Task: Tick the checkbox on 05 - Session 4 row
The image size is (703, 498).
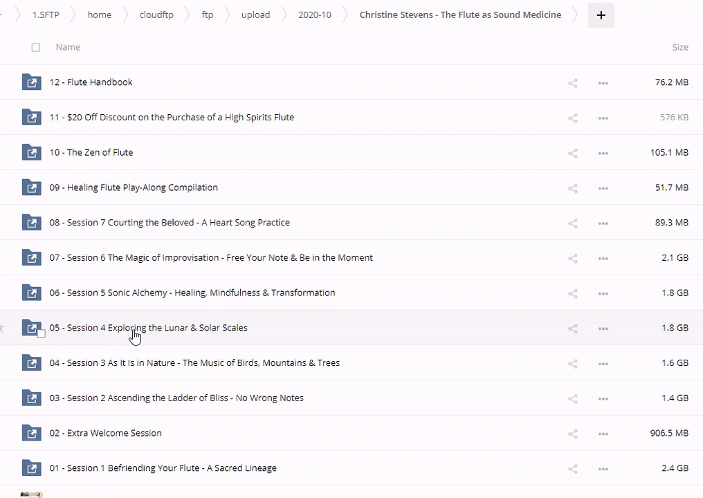Action: 42,333
